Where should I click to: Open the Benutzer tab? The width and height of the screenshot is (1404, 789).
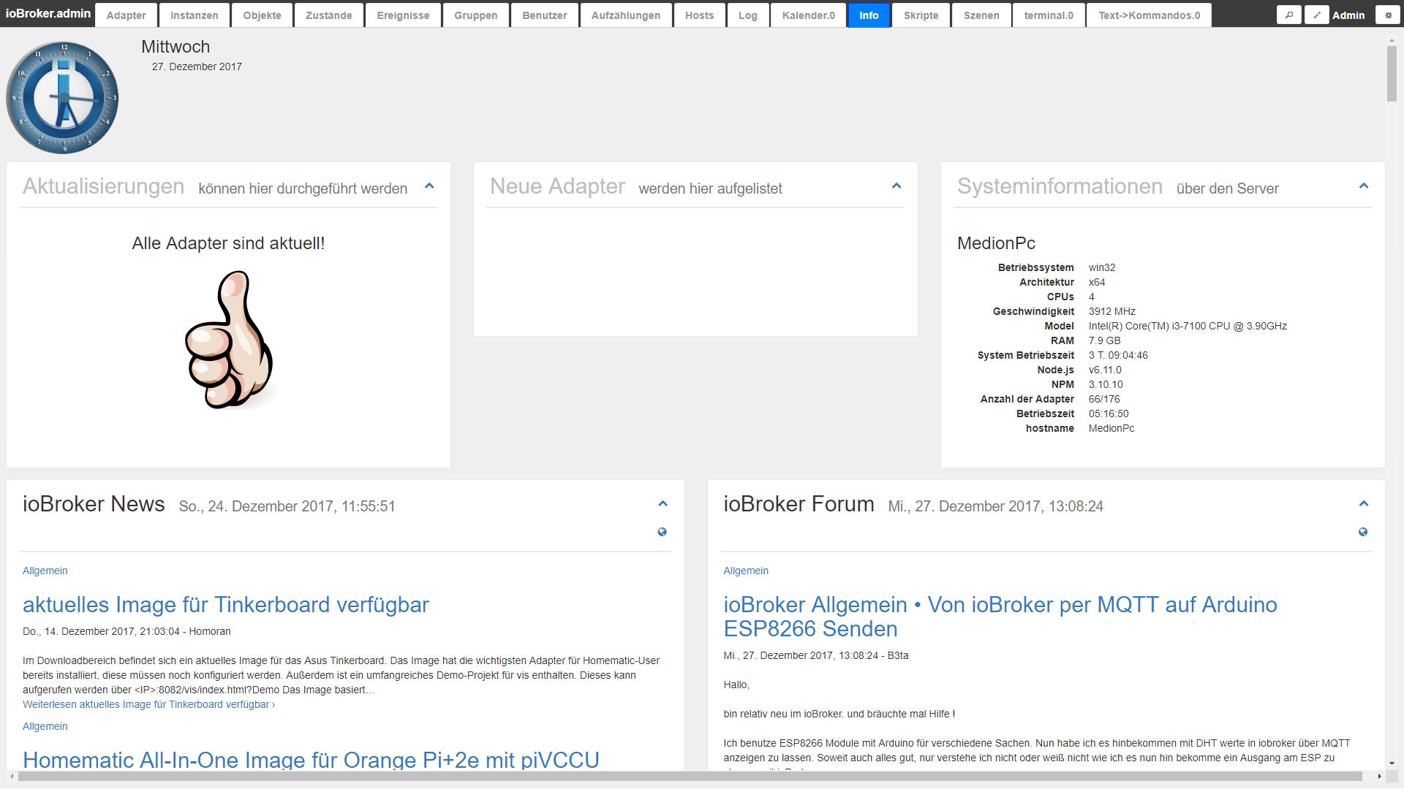click(545, 15)
